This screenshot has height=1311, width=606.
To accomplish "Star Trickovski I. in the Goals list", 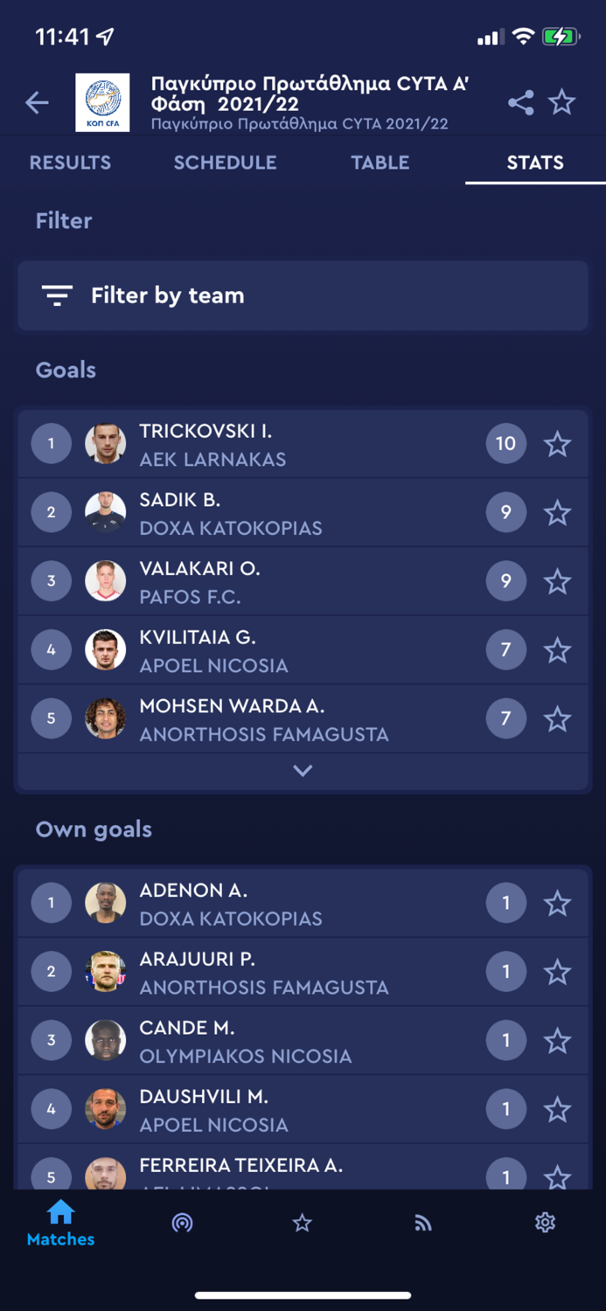I will [x=557, y=443].
